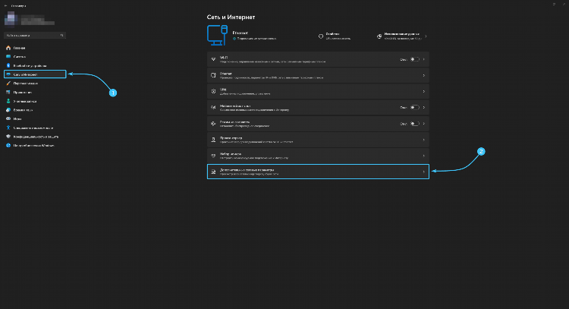The height and width of the screenshot is (309, 569).
Task: Click the Учетные записи person icon
Action: point(8,101)
